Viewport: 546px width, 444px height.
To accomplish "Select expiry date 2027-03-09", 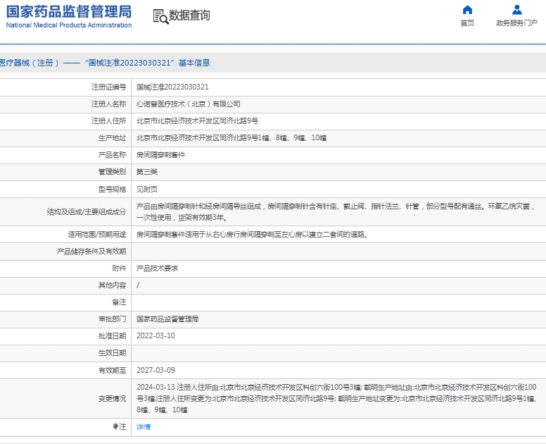I will click(x=155, y=370).
